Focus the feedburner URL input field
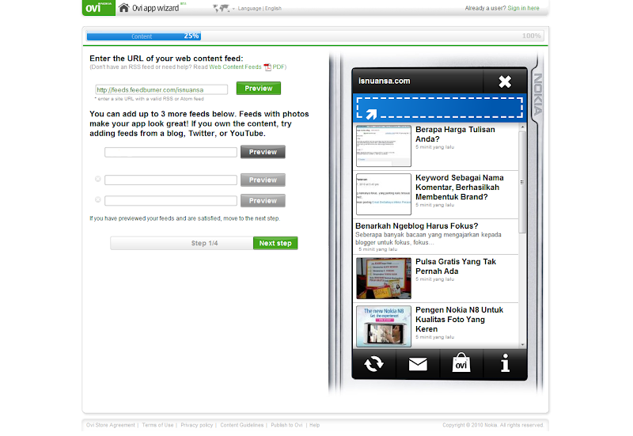The image size is (633, 436). coord(161,89)
